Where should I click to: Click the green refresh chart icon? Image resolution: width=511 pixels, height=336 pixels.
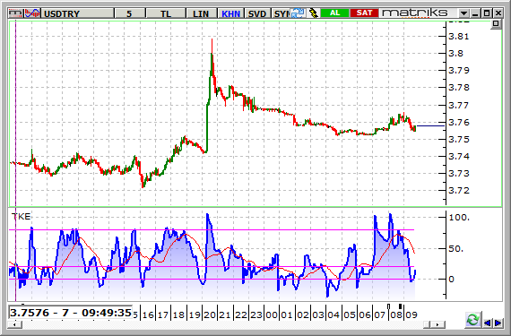[472, 319]
